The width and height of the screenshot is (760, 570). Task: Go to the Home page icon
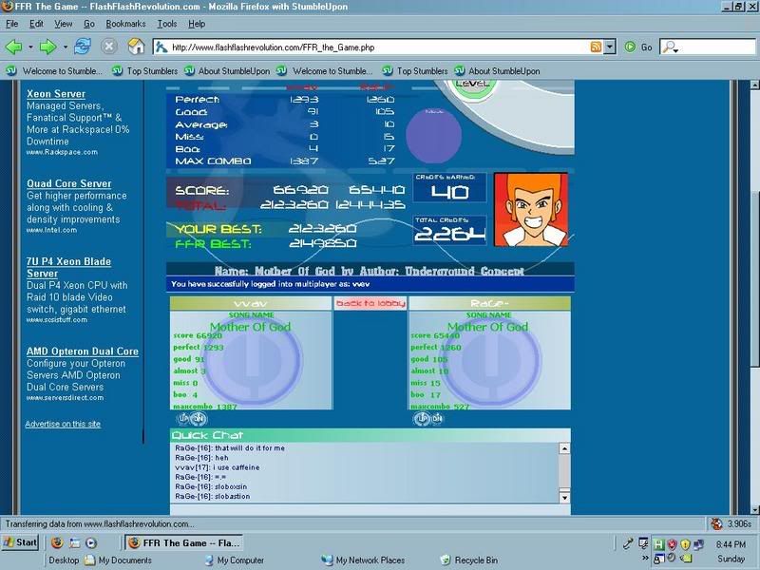[x=136, y=46]
